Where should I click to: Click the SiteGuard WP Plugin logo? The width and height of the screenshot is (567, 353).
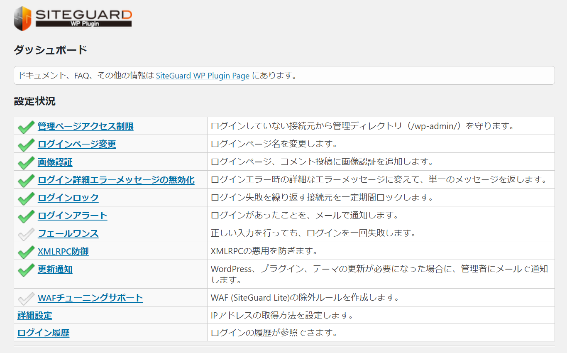coord(73,19)
